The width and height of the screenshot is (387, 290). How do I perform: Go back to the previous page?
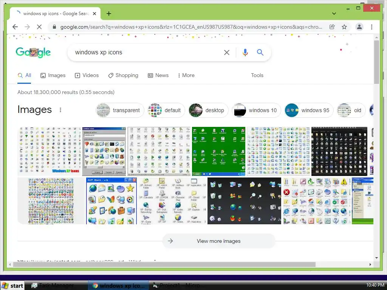(15, 27)
